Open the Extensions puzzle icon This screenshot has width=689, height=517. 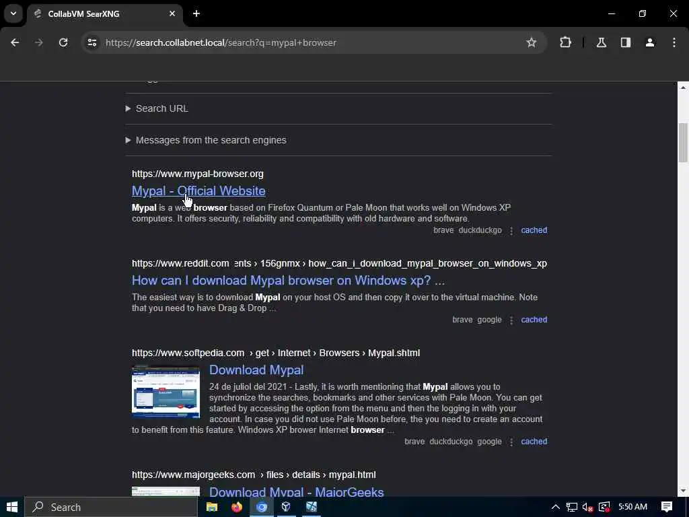click(565, 42)
